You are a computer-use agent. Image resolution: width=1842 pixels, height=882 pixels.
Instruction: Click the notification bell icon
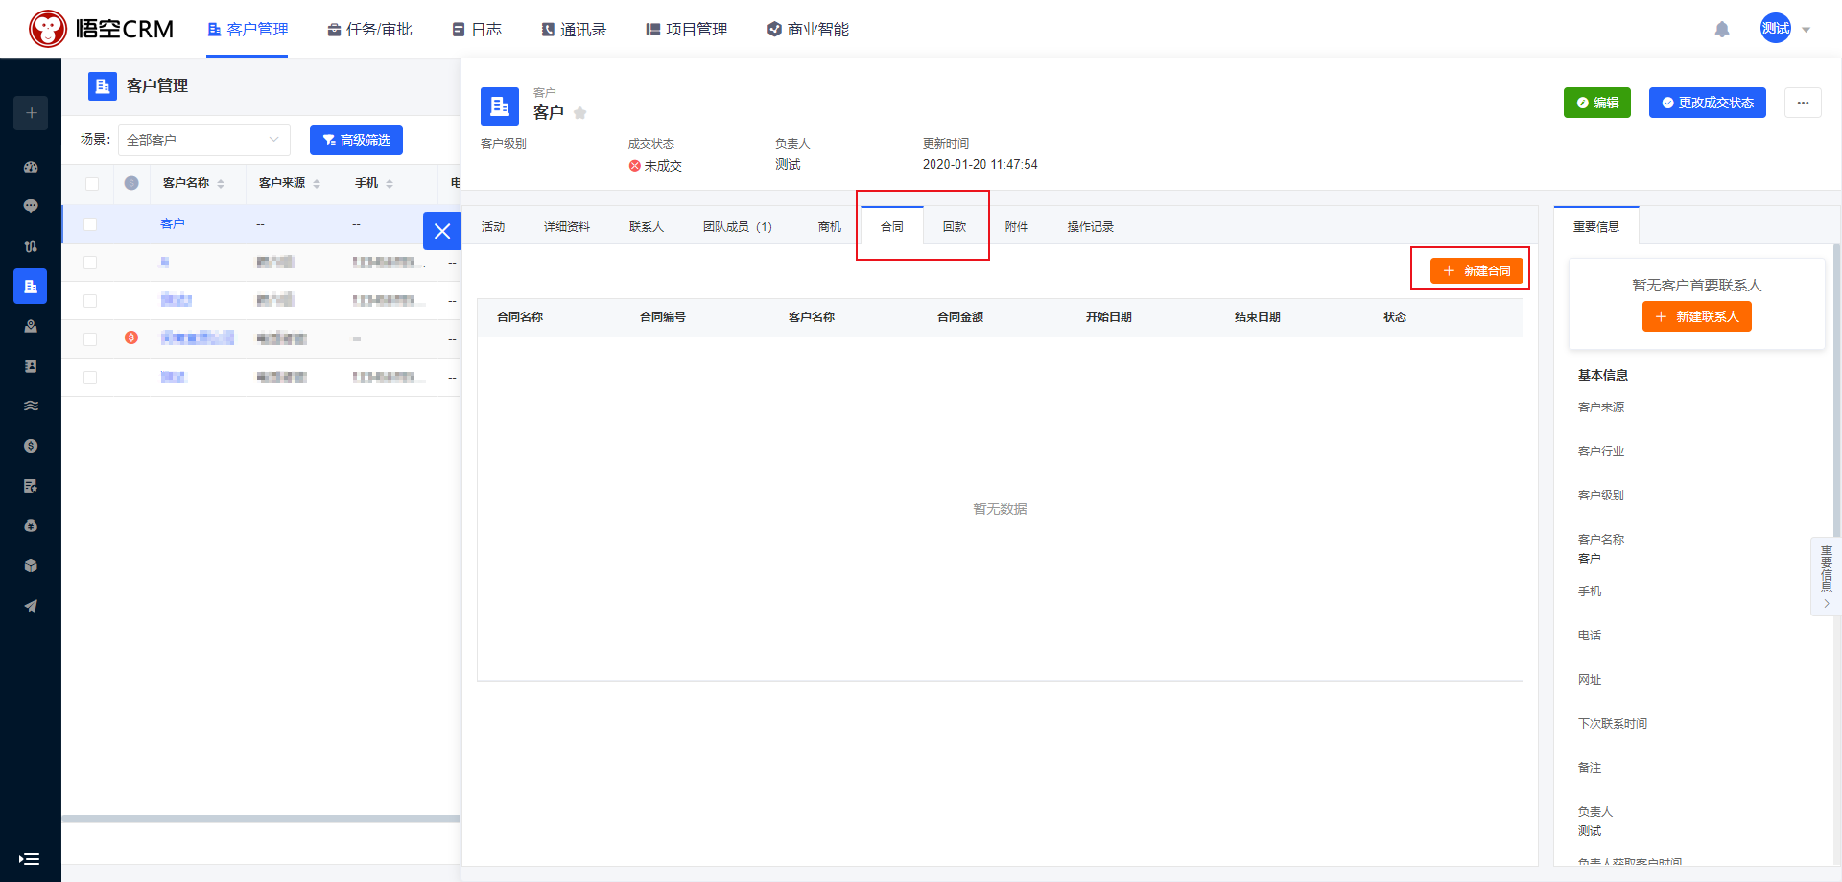coord(1722,29)
